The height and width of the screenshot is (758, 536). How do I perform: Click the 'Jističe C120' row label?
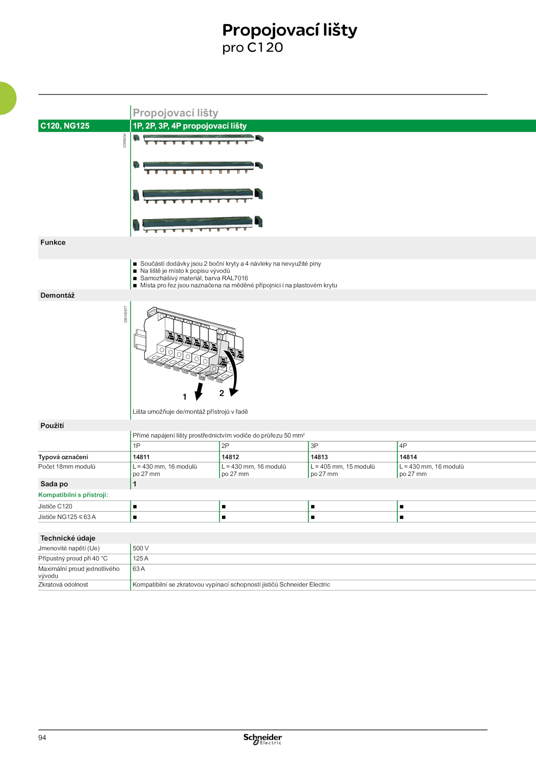point(55,506)
